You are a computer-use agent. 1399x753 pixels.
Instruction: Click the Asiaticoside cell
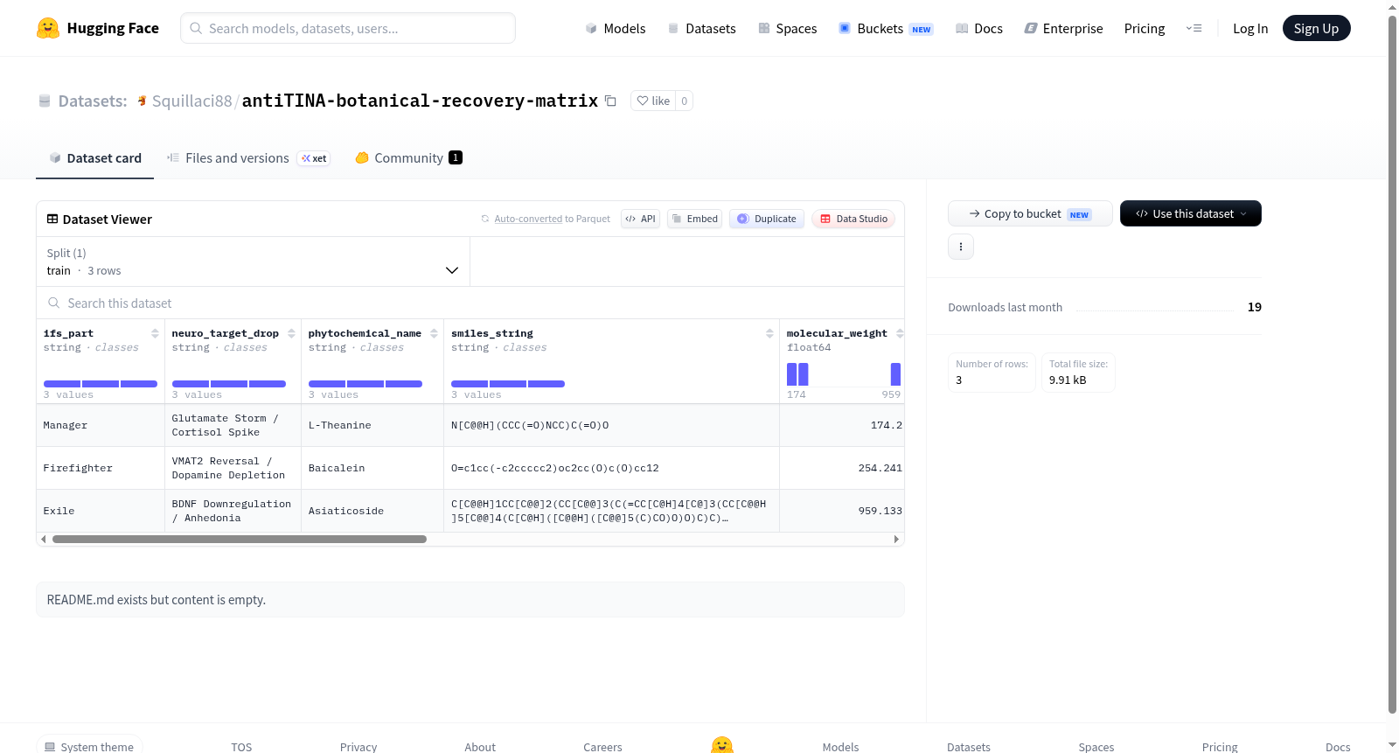(x=372, y=511)
